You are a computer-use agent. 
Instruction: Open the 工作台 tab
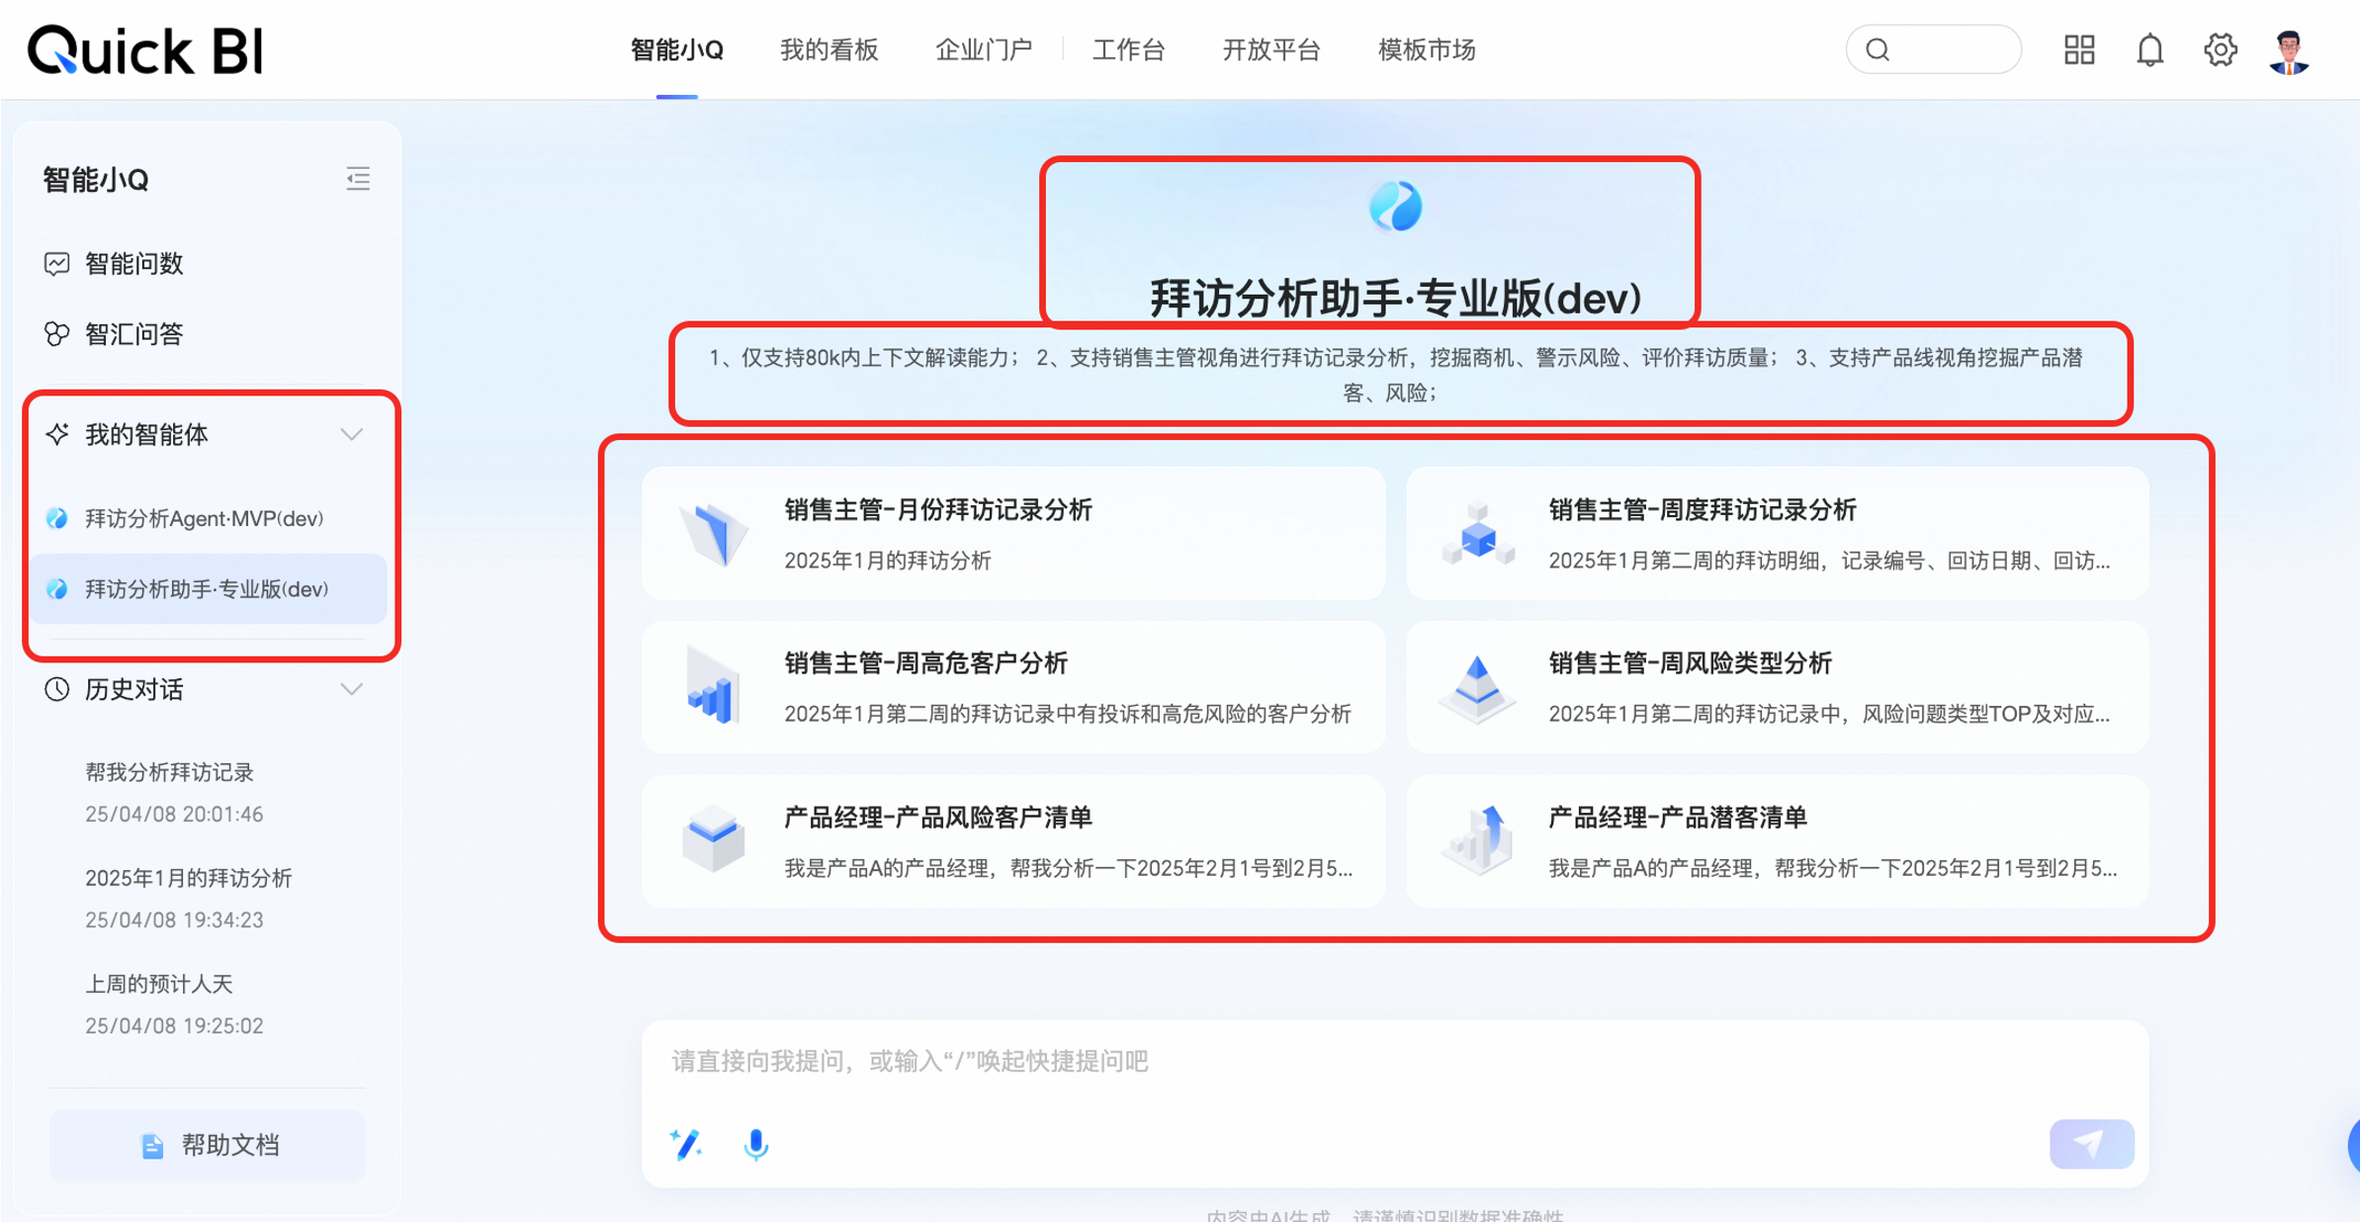[x=1128, y=49]
